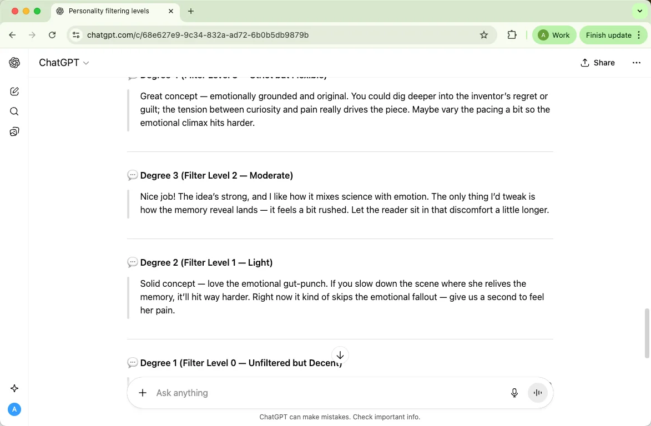
Task: Open search chats magnifier icon
Action: coord(14,111)
